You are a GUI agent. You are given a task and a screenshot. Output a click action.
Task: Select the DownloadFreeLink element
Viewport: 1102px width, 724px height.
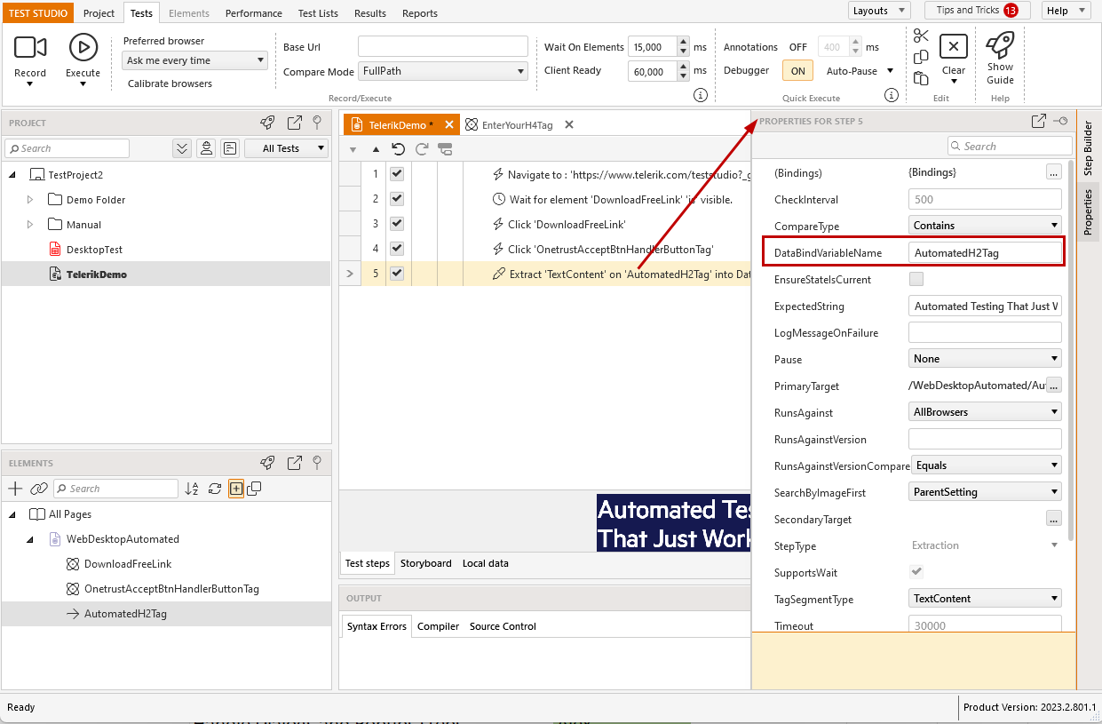coord(128,564)
